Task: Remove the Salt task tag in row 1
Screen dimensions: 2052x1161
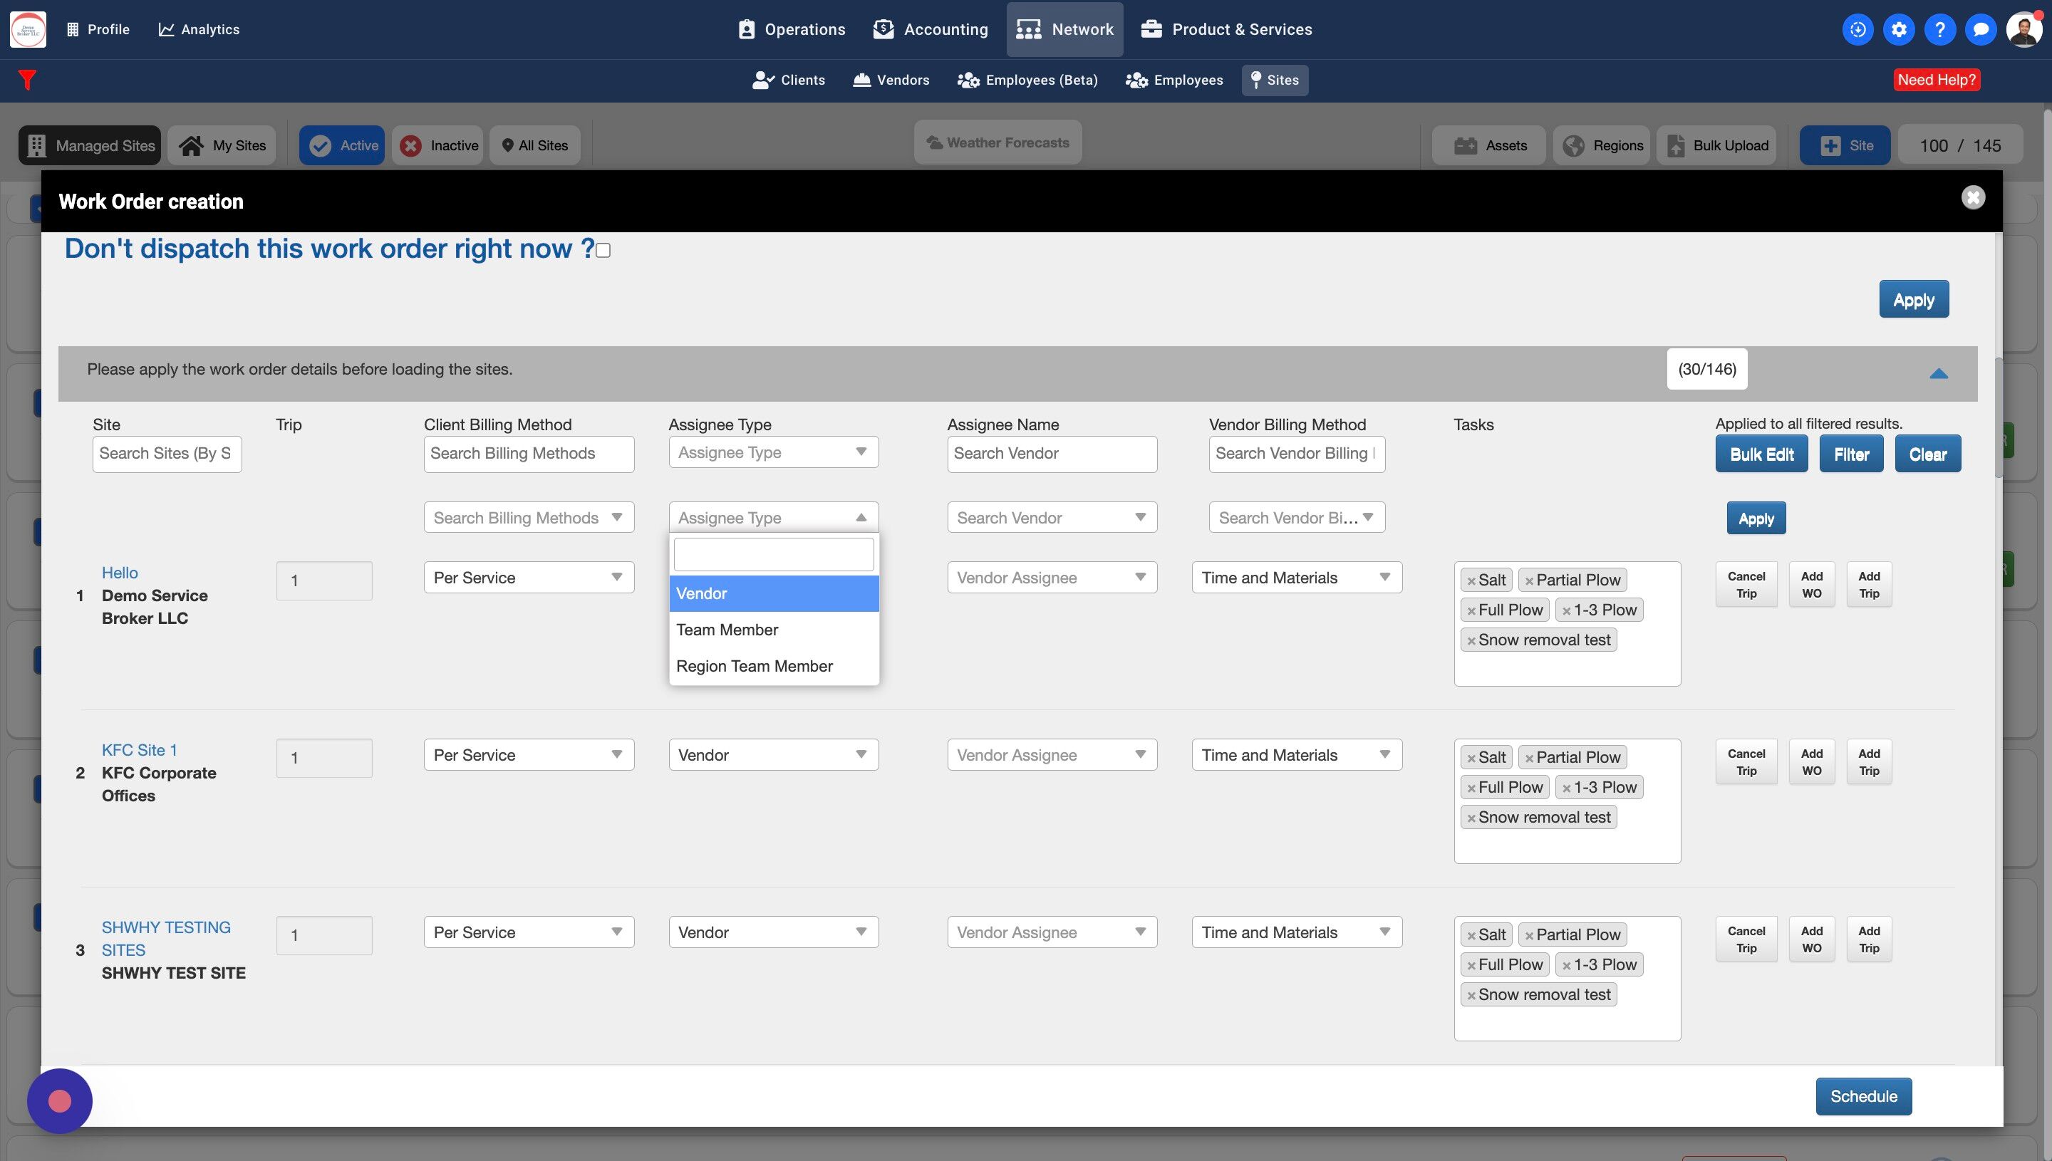Action: pos(1471,581)
